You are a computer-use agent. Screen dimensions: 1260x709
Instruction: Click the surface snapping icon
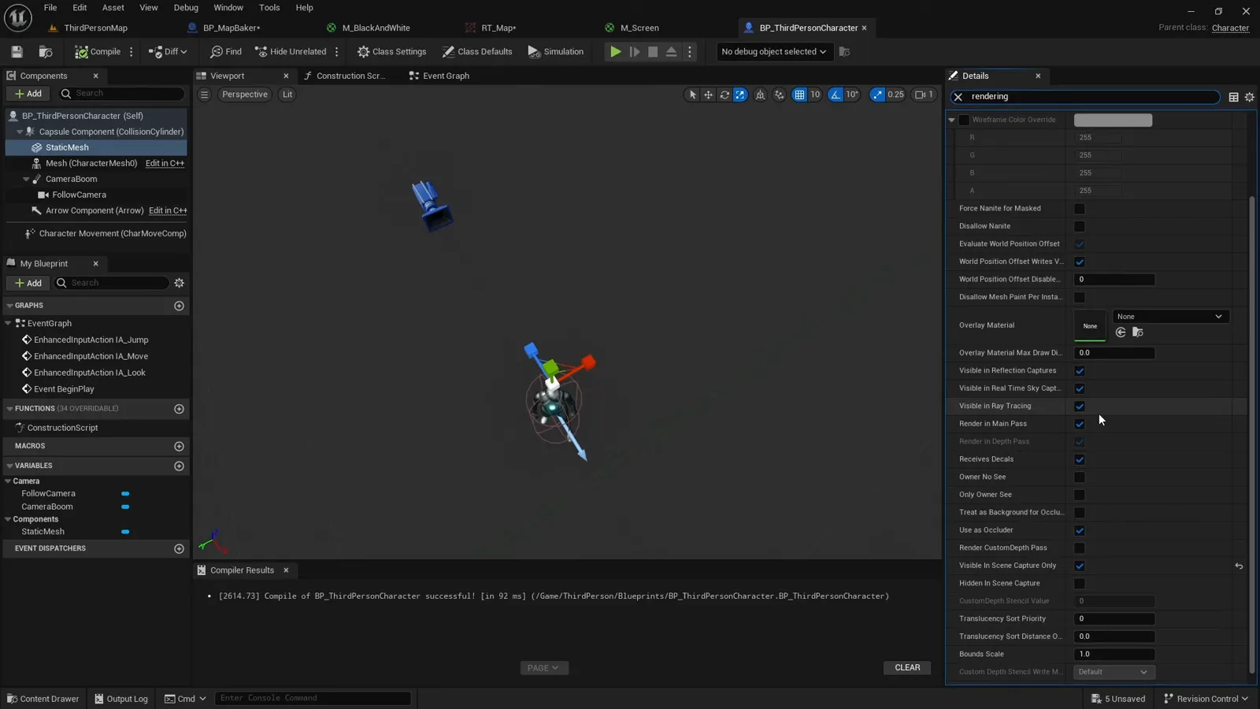tap(779, 95)
